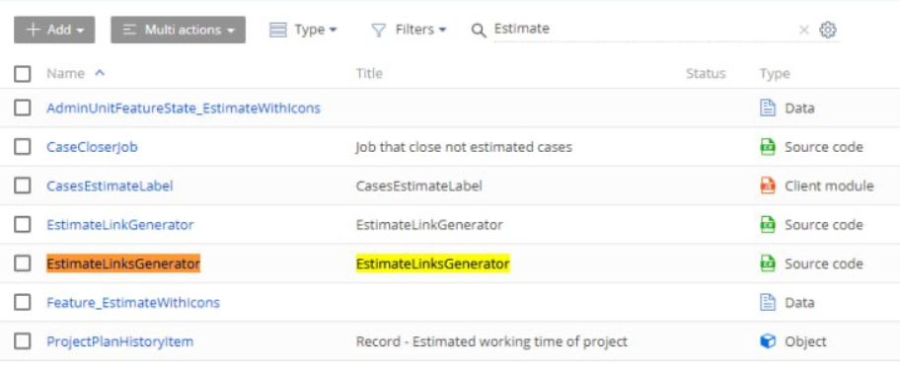The width and height of the screenshot is (900, 370).
Task: Open the Type filter dropdown
Action: pyautogui.click(x=303, y=30)
